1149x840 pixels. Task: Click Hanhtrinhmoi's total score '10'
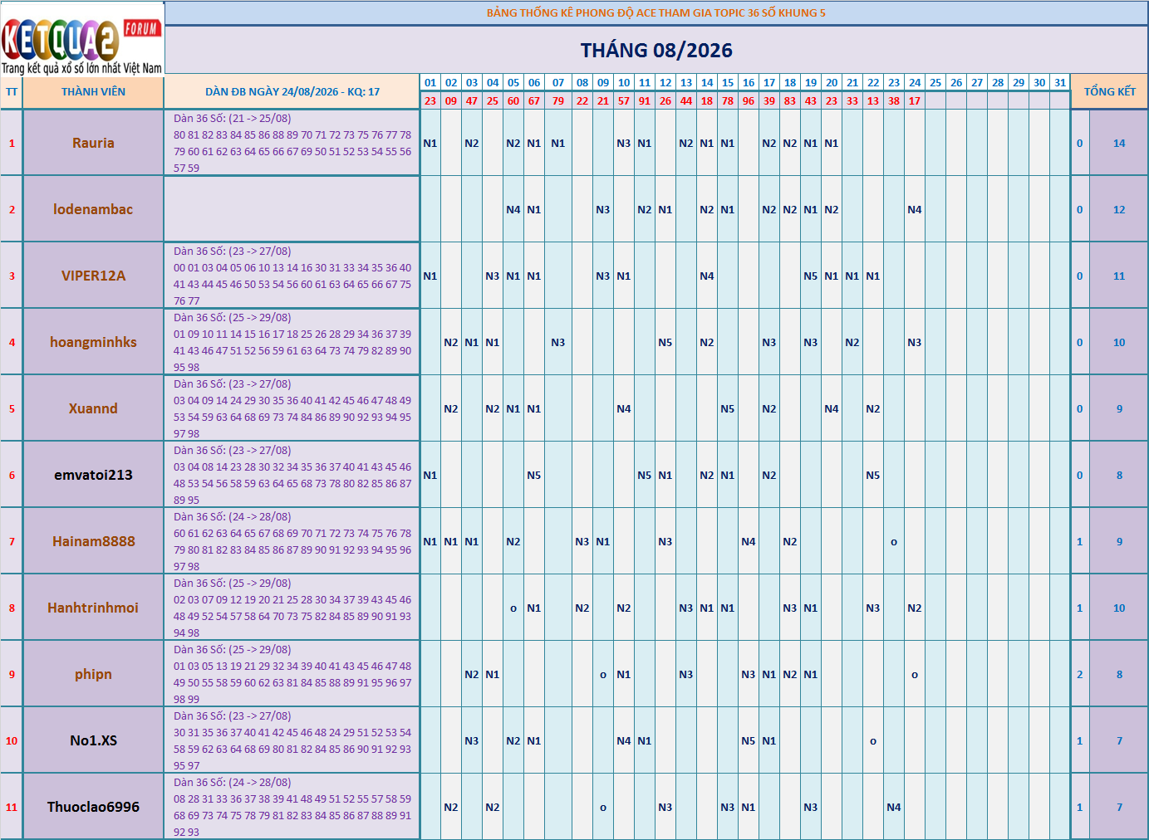pos(1119,608)
